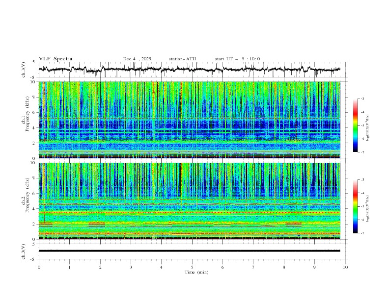Click the "station=ATH" label

coord(182,59)
